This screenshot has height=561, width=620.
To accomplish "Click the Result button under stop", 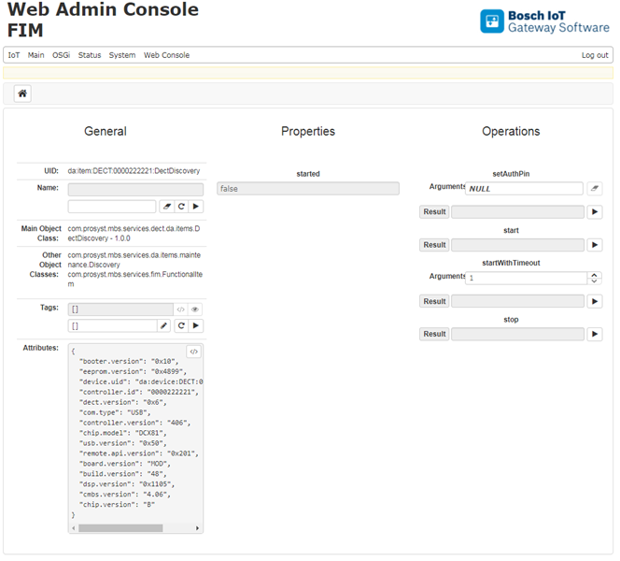I will (434, 334).
